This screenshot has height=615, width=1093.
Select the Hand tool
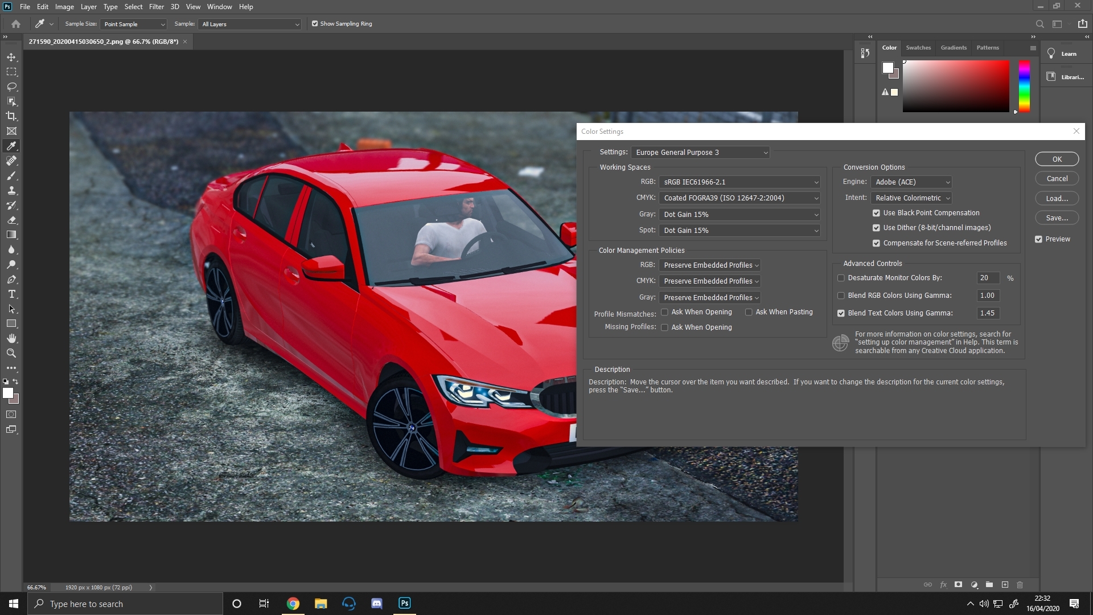click(11, 338)
